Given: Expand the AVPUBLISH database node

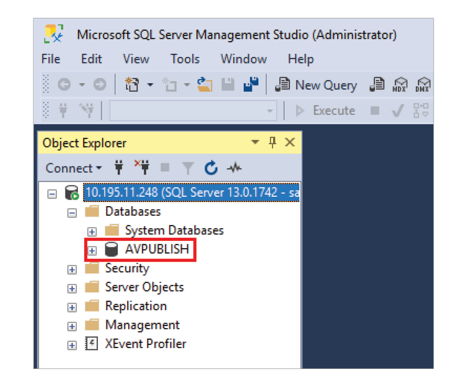Looking at the screenshot, I should 92,251.
